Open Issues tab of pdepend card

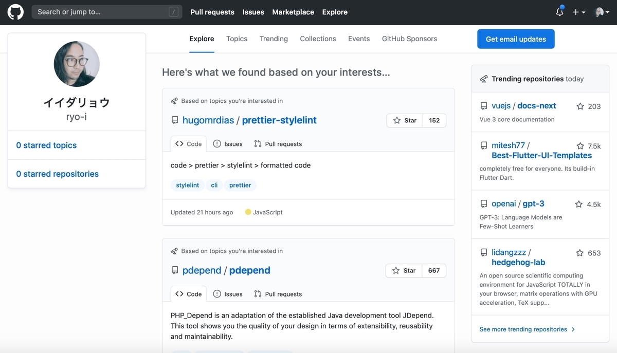point(228,294)
